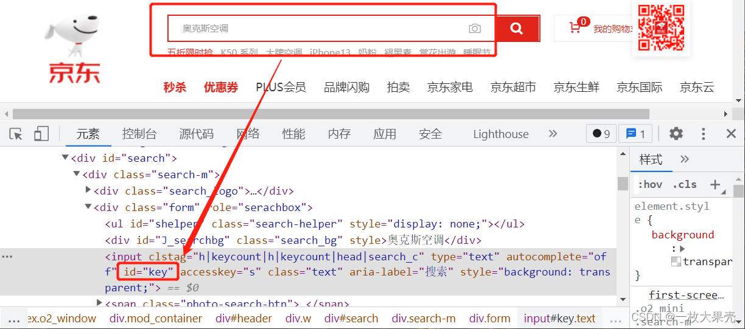Collapse the div class="search-m" node
The image size is (745, 329).
pyautogui.click(x=77, y=175)
